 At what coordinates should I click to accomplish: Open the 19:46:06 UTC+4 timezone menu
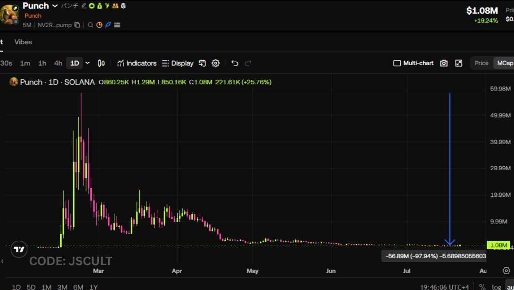point(444,287)
